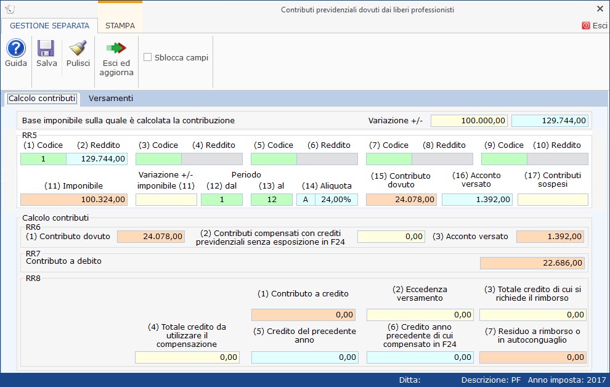Select the (1) Codice field in RR5

pos(43,159)
